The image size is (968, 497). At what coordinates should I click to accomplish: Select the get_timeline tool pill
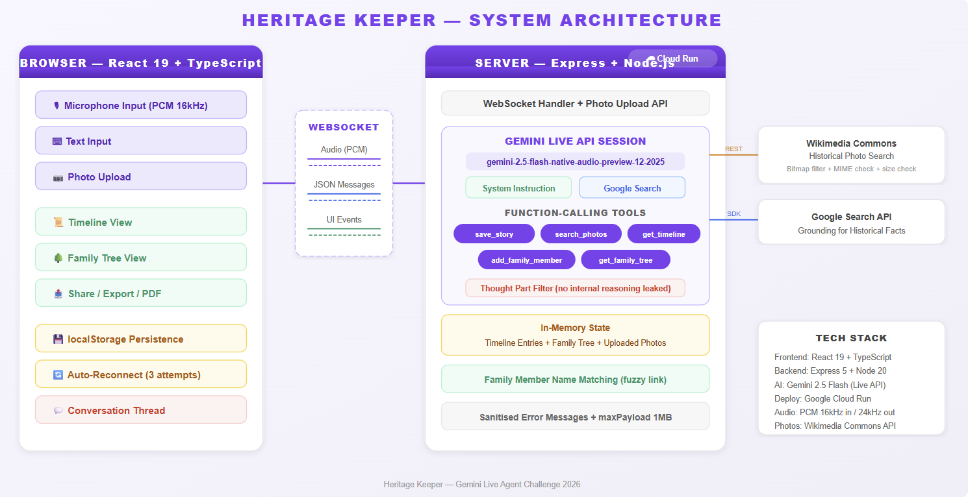click(x=664, y=234)
